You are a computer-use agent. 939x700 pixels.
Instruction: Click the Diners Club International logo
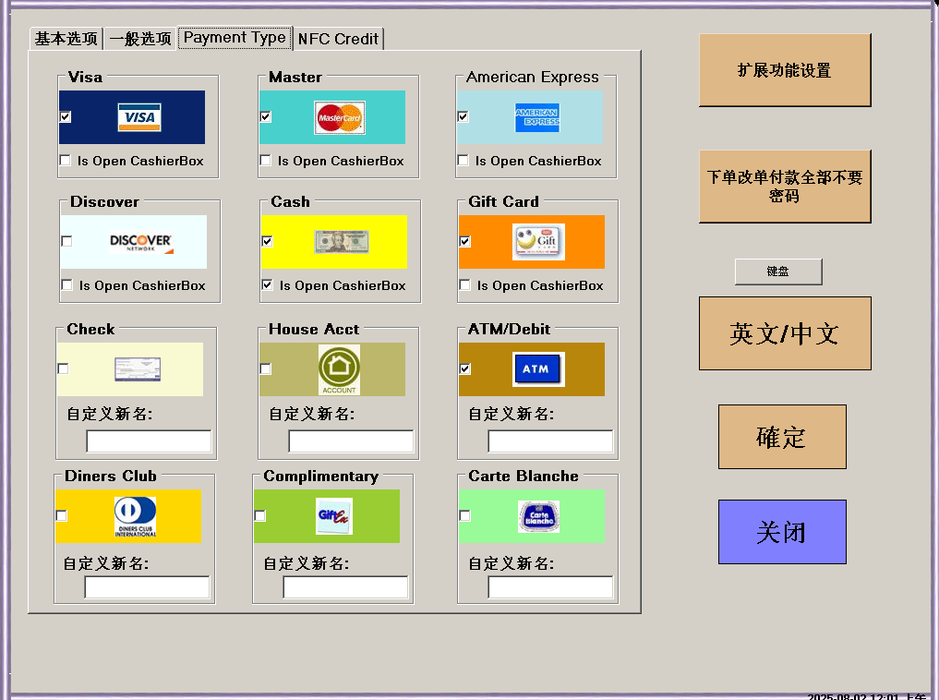(135, 516)
